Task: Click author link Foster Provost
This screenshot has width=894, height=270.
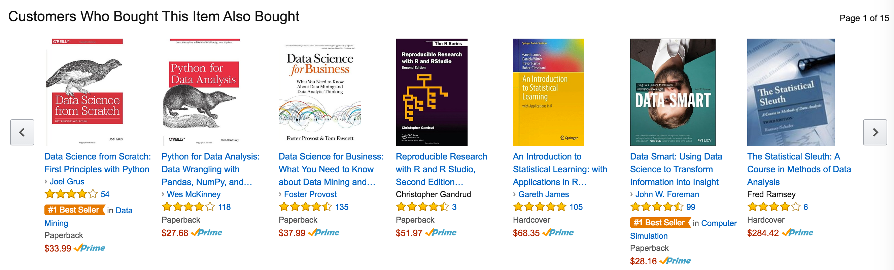Action: [310, 194]
